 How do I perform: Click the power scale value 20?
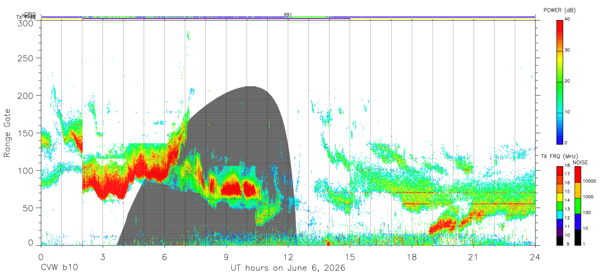568,81
